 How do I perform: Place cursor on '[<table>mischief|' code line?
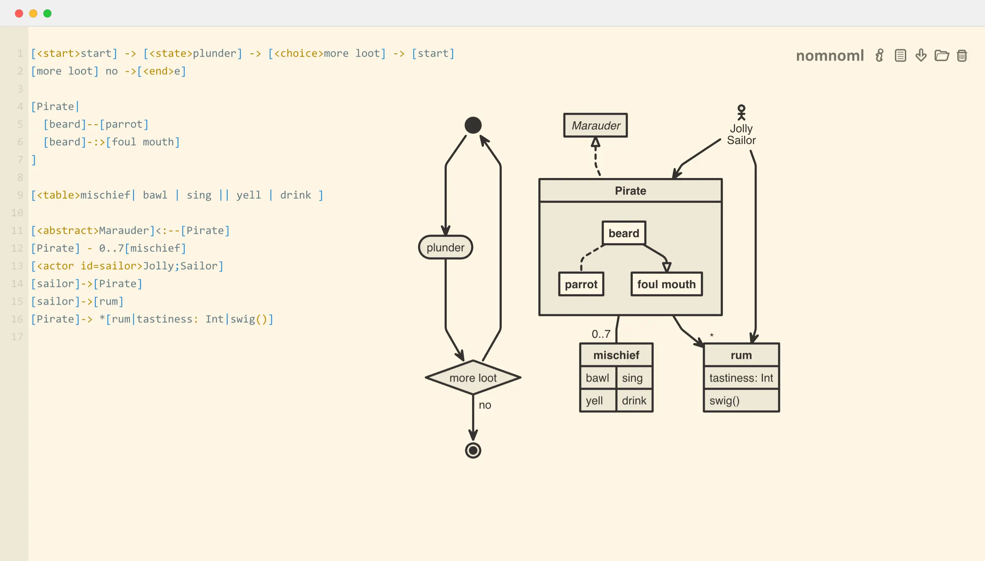point(177,195)
